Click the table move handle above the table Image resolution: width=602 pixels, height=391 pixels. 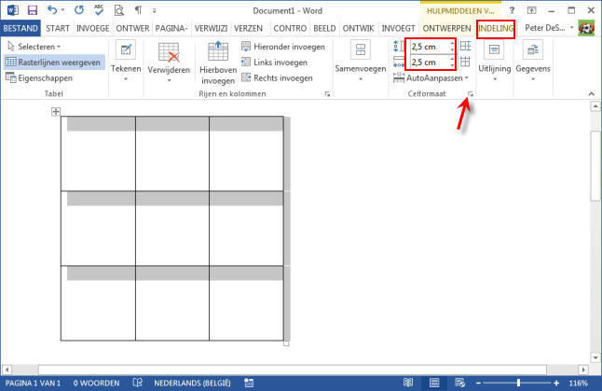click(56, 111)
